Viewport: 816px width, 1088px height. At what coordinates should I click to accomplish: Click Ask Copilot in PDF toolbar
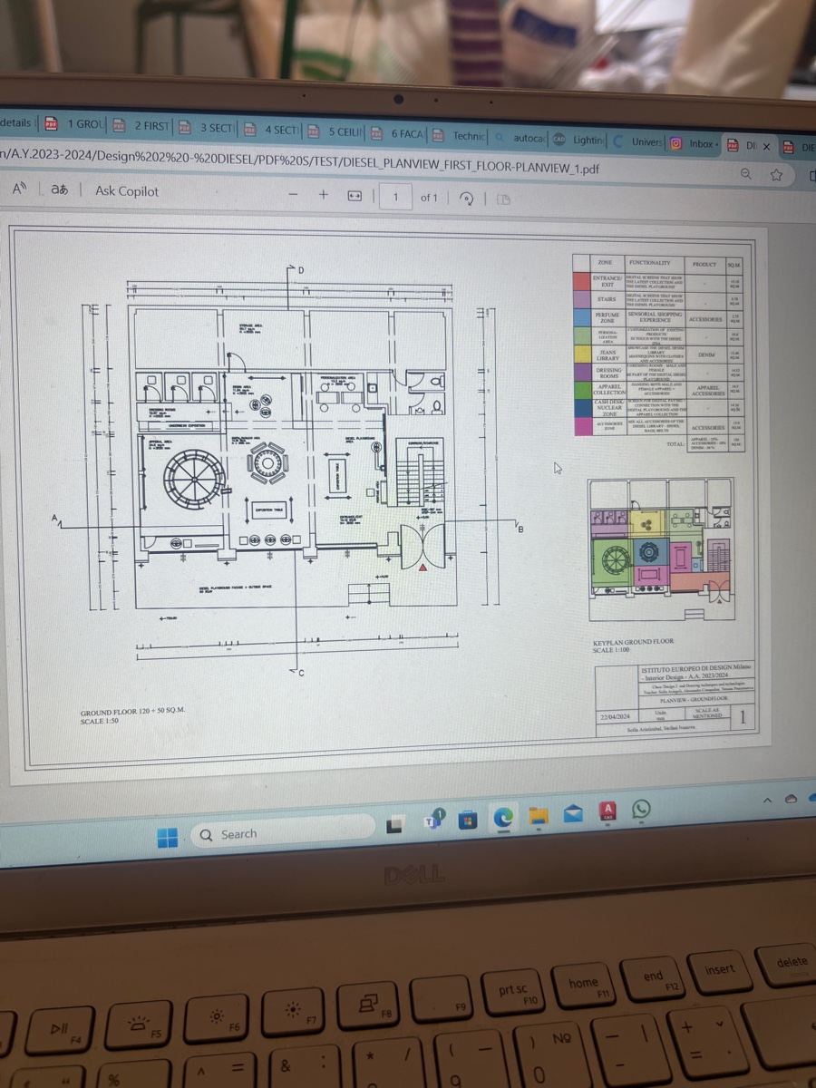(x=127, y=191)
